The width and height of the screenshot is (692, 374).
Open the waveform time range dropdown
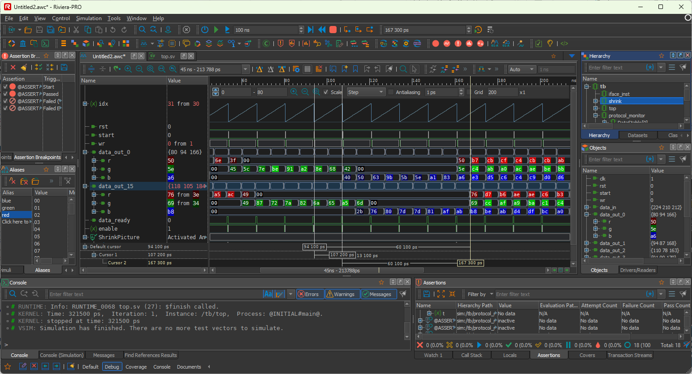246,69
